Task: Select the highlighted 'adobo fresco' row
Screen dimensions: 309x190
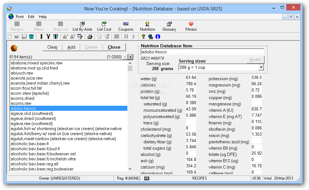Action: (x=69, y=109)
